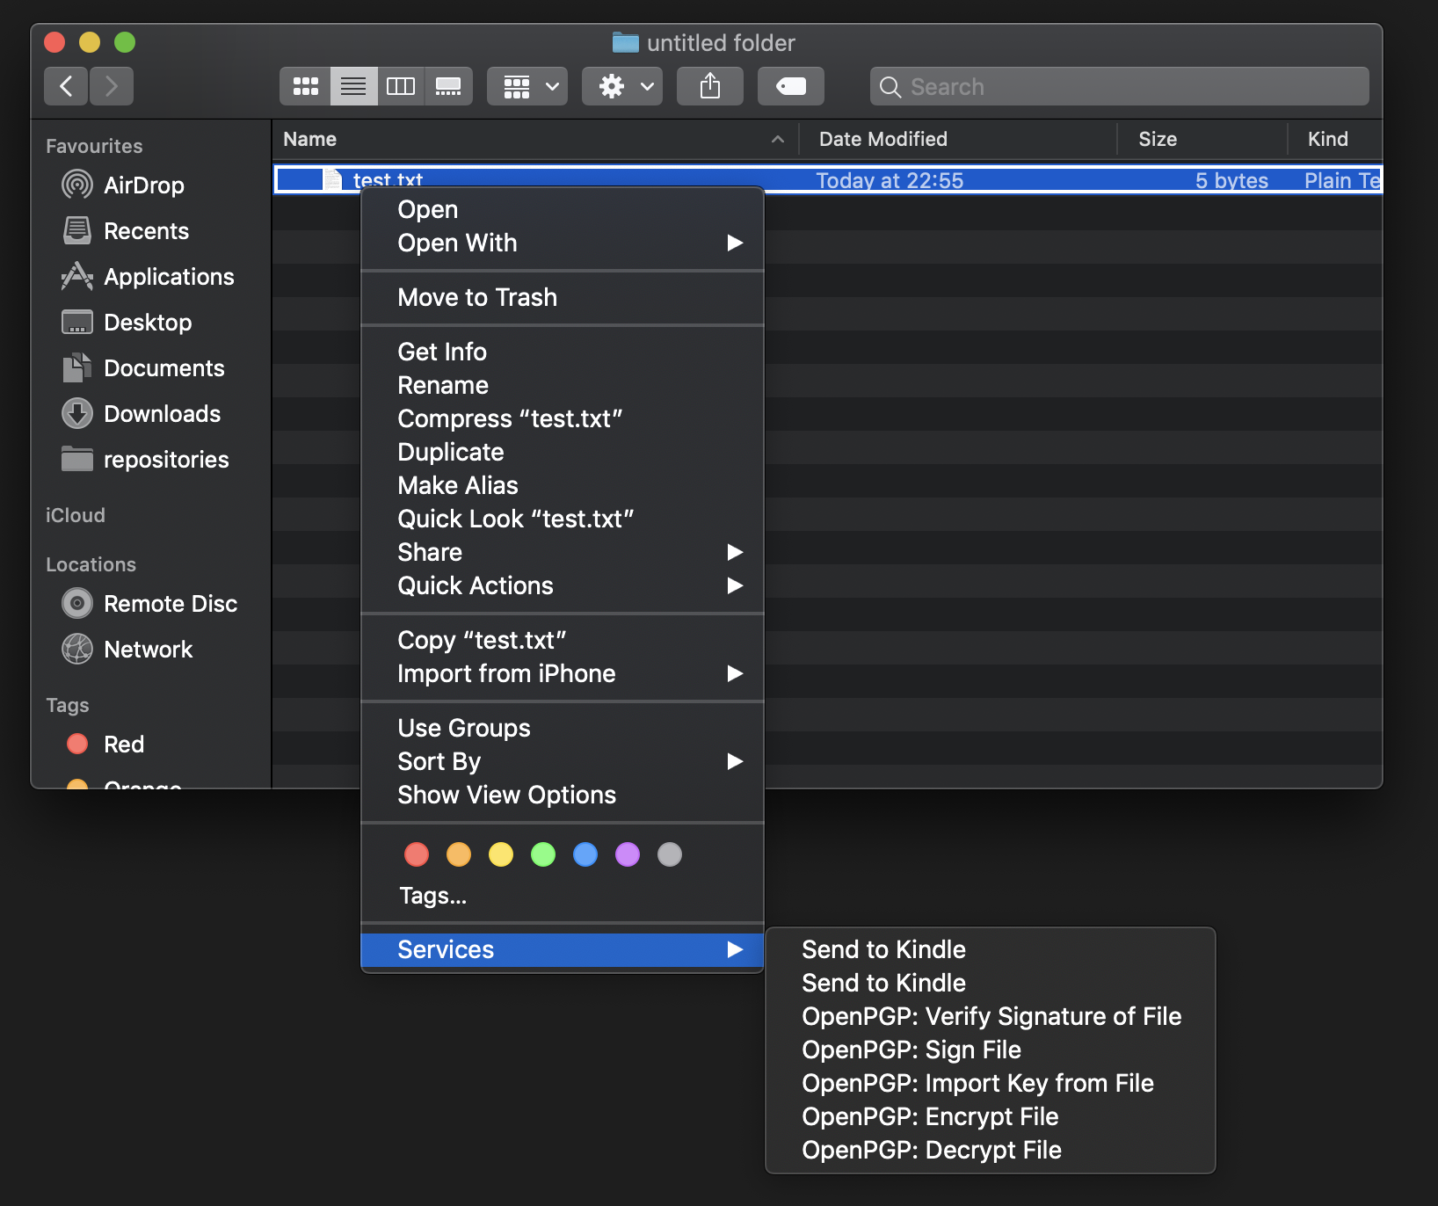
Task: Select list view toggle in toolbar
Action: (353, 86)
